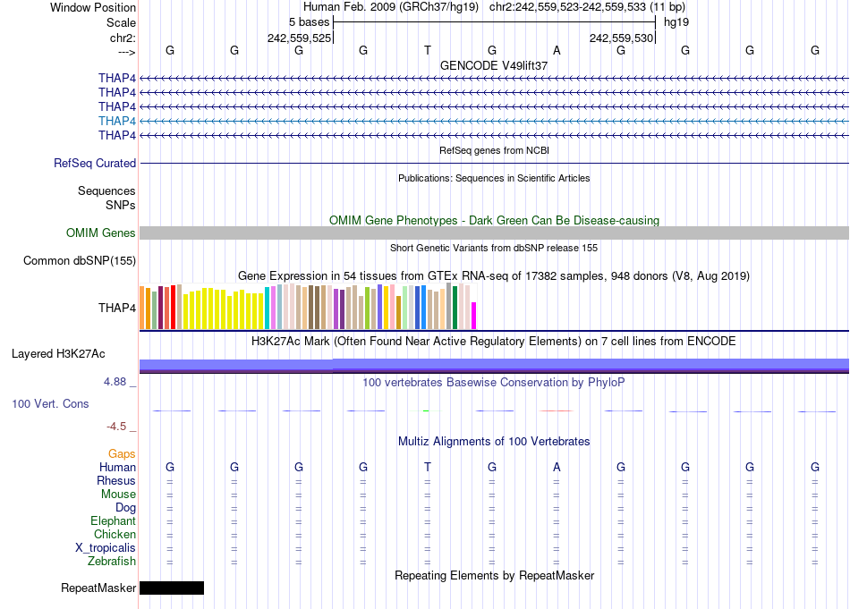850x609 pixels.
Task: Click the 242,559,525 coordinate label
Action: click(x=299, y=38)
